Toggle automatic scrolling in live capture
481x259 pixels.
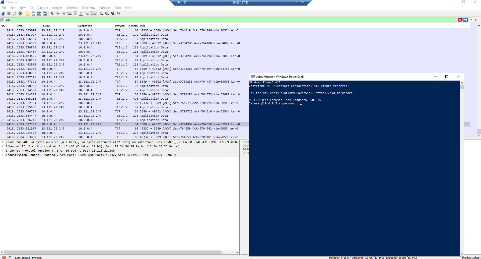(87, 14)
